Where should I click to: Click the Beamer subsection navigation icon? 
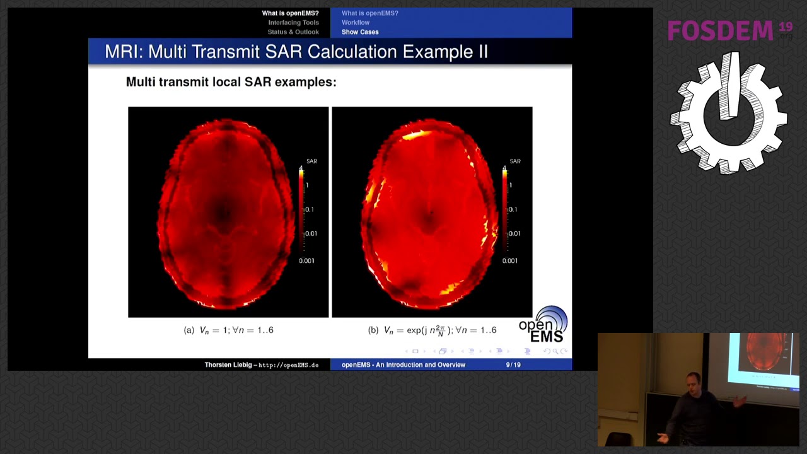click(471, 351)
